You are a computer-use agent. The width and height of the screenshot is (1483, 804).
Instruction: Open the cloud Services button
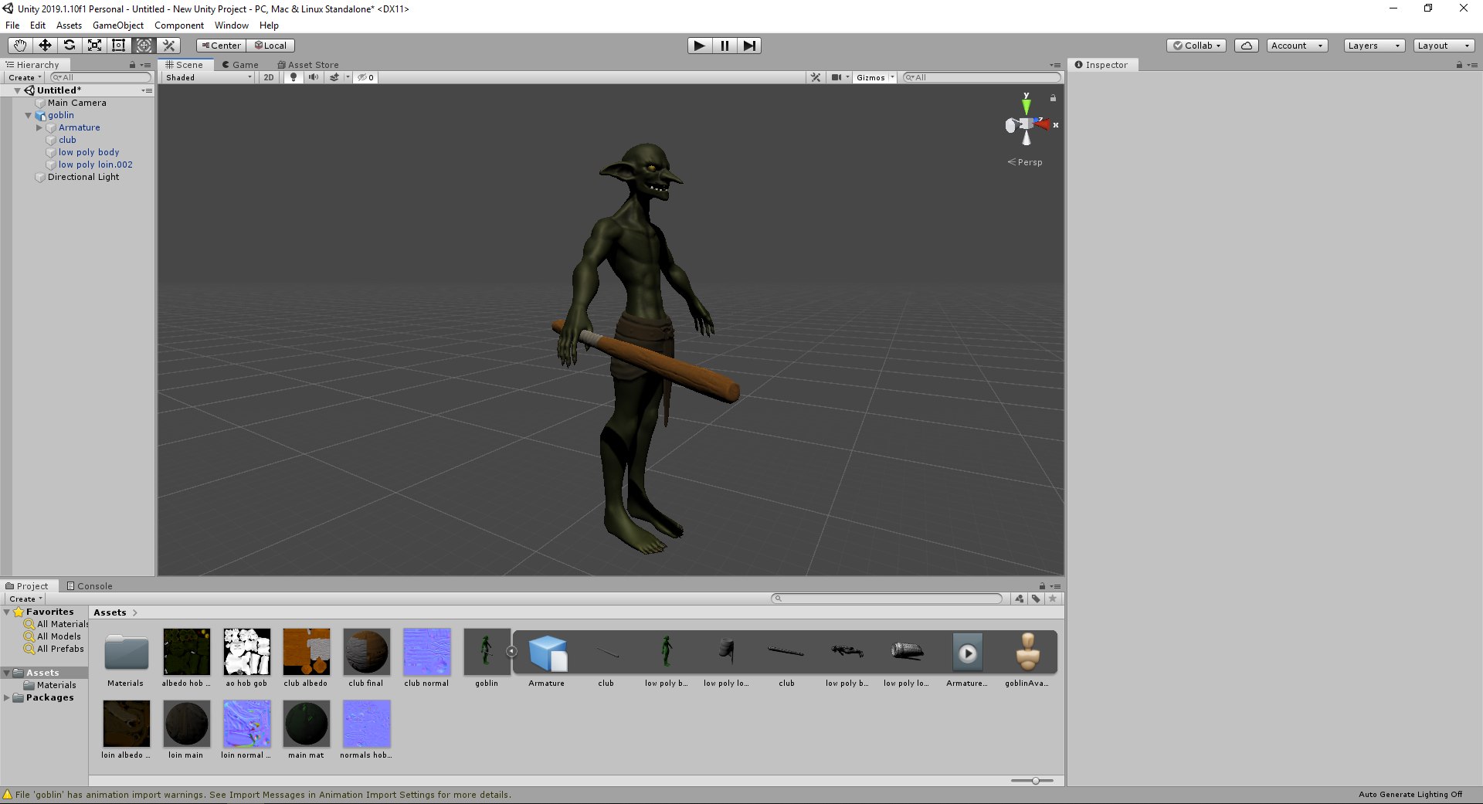[x=1247, y=46]
